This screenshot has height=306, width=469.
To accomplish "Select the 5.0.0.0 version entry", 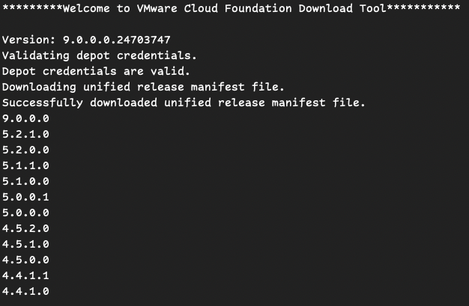I will pyautogui.click(x=25, y=212).
